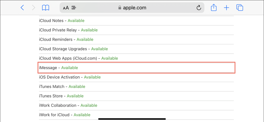Add a new tab with plus icon
The image size is (264, 122).
click(x=226, y=8)
